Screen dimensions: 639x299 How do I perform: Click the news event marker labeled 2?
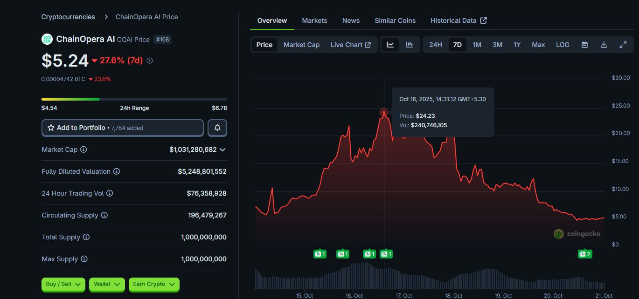pyautogui.click(x=585, y=254)
